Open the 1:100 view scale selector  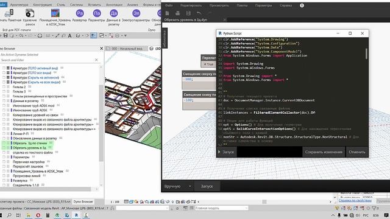coord(115,202)
